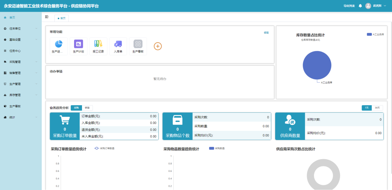Click the 任务中心 list icon

[5, 51]
